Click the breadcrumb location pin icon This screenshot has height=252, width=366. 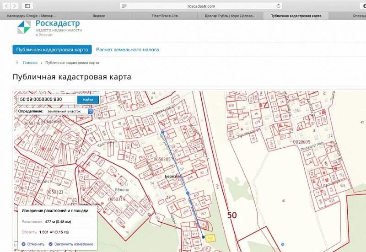click(16, 62)
